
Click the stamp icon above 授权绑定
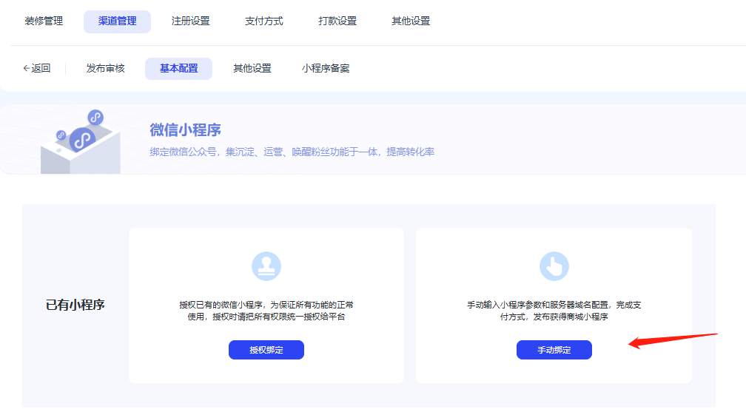266,266
